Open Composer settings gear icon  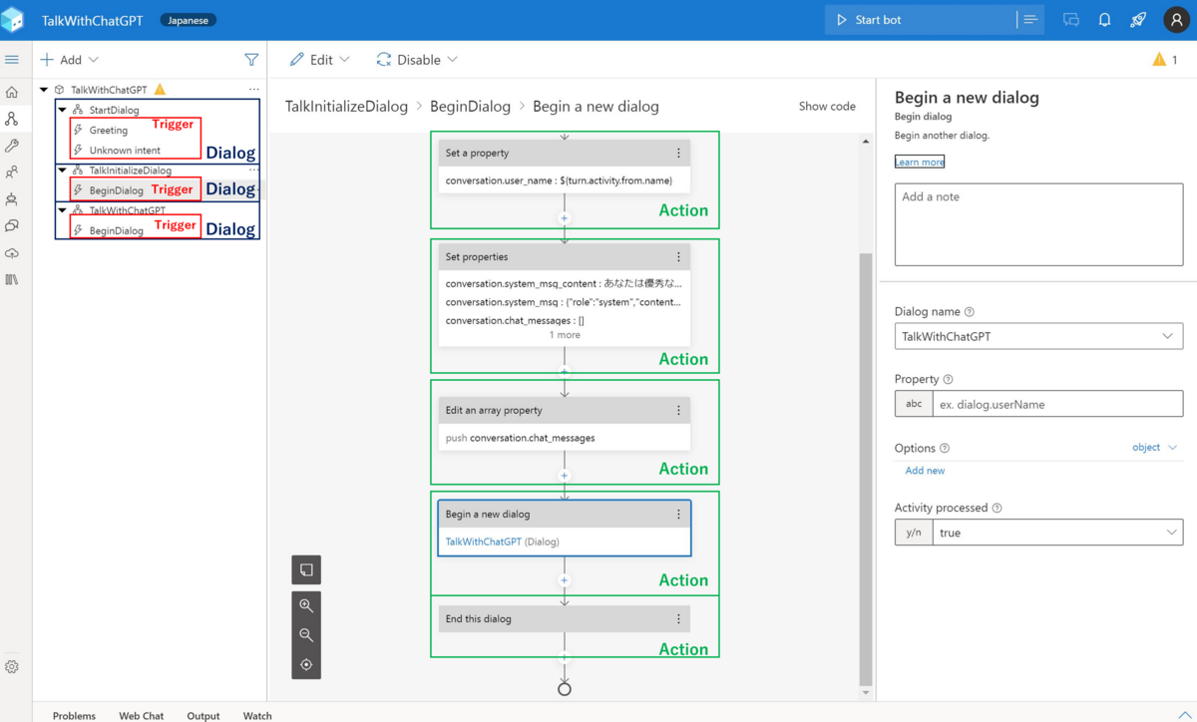12,666
